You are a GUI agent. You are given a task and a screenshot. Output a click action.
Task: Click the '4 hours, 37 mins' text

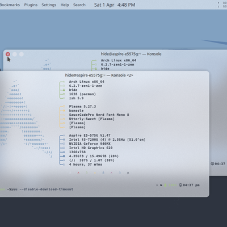pos(86,165)
